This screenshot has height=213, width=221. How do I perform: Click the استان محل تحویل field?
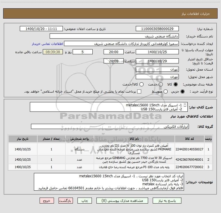[x=157, y=69]
